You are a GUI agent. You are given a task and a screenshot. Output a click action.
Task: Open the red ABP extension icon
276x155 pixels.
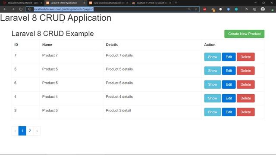pyautogui.click(x=205, y=9)
